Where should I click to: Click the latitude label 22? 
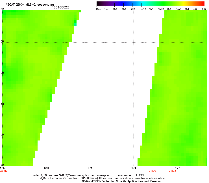click(2, 135)
